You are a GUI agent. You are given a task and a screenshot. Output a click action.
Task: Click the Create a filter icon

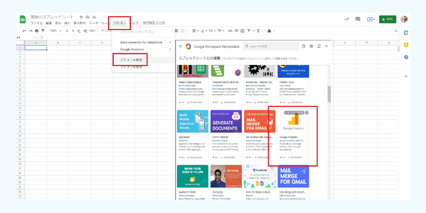[248, 31]
